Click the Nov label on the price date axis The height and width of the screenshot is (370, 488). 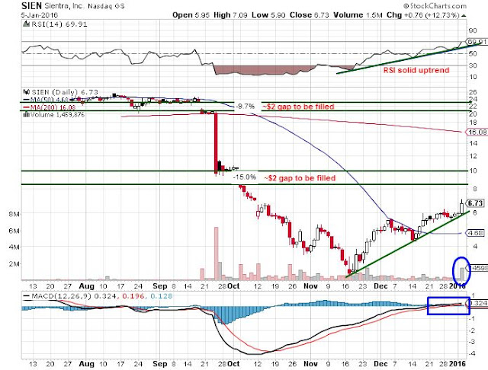coord(310,285)
